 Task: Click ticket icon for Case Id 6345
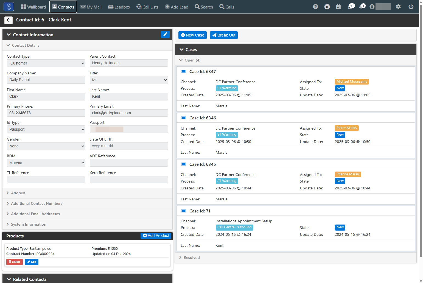coord(184,164)
